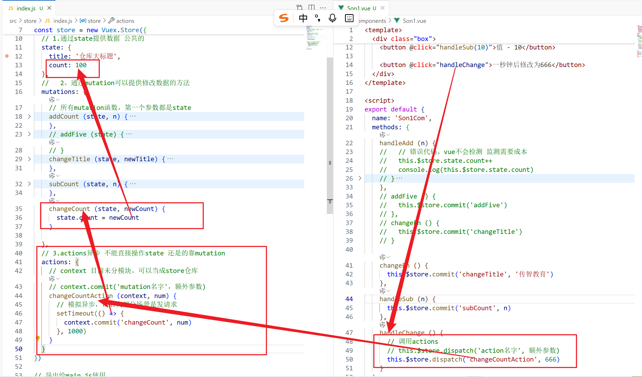
Task: Toggle Chinese/English input mode button
Action: coord(303,18)
